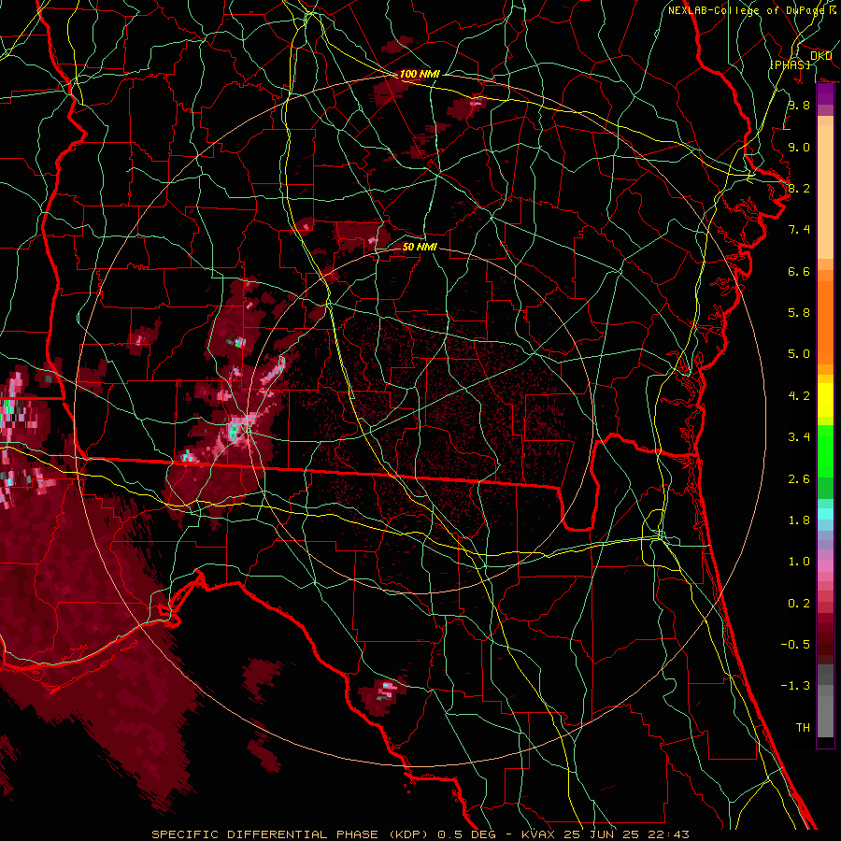Click the DKD product label above the scale
This screenshot has height=841, width=841.
(x=820, y=56)
